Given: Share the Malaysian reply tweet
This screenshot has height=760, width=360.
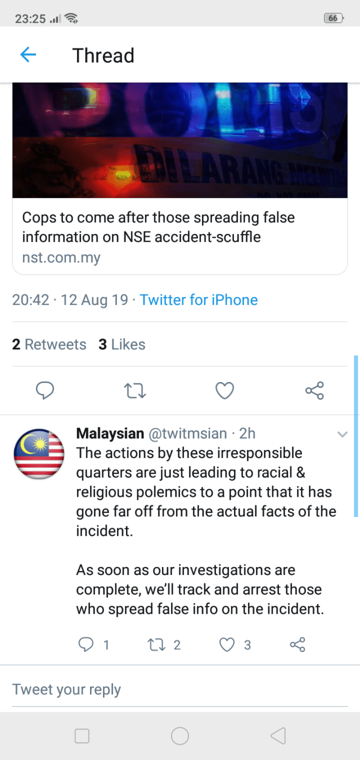Looking at the screenshot, I should tap(298, 645).
